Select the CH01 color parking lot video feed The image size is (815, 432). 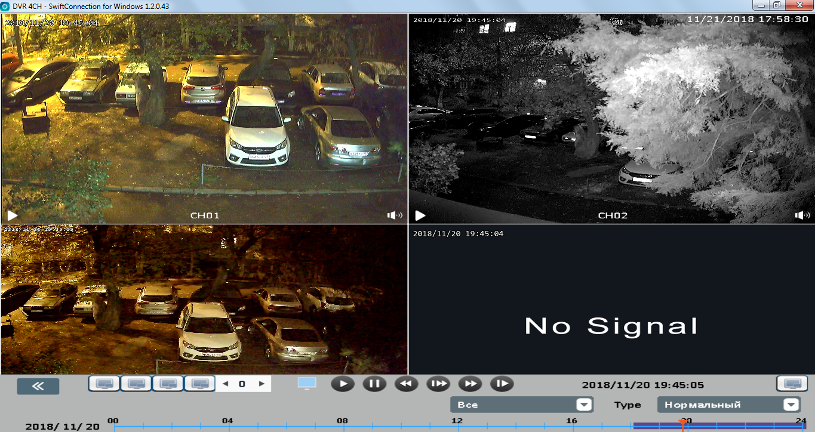(x=204, y=118)
